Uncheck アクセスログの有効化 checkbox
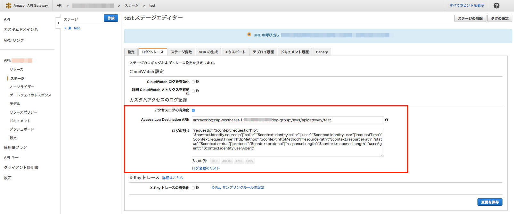The height and width of the screenshot is (214, 514). (x=193, y=110)
